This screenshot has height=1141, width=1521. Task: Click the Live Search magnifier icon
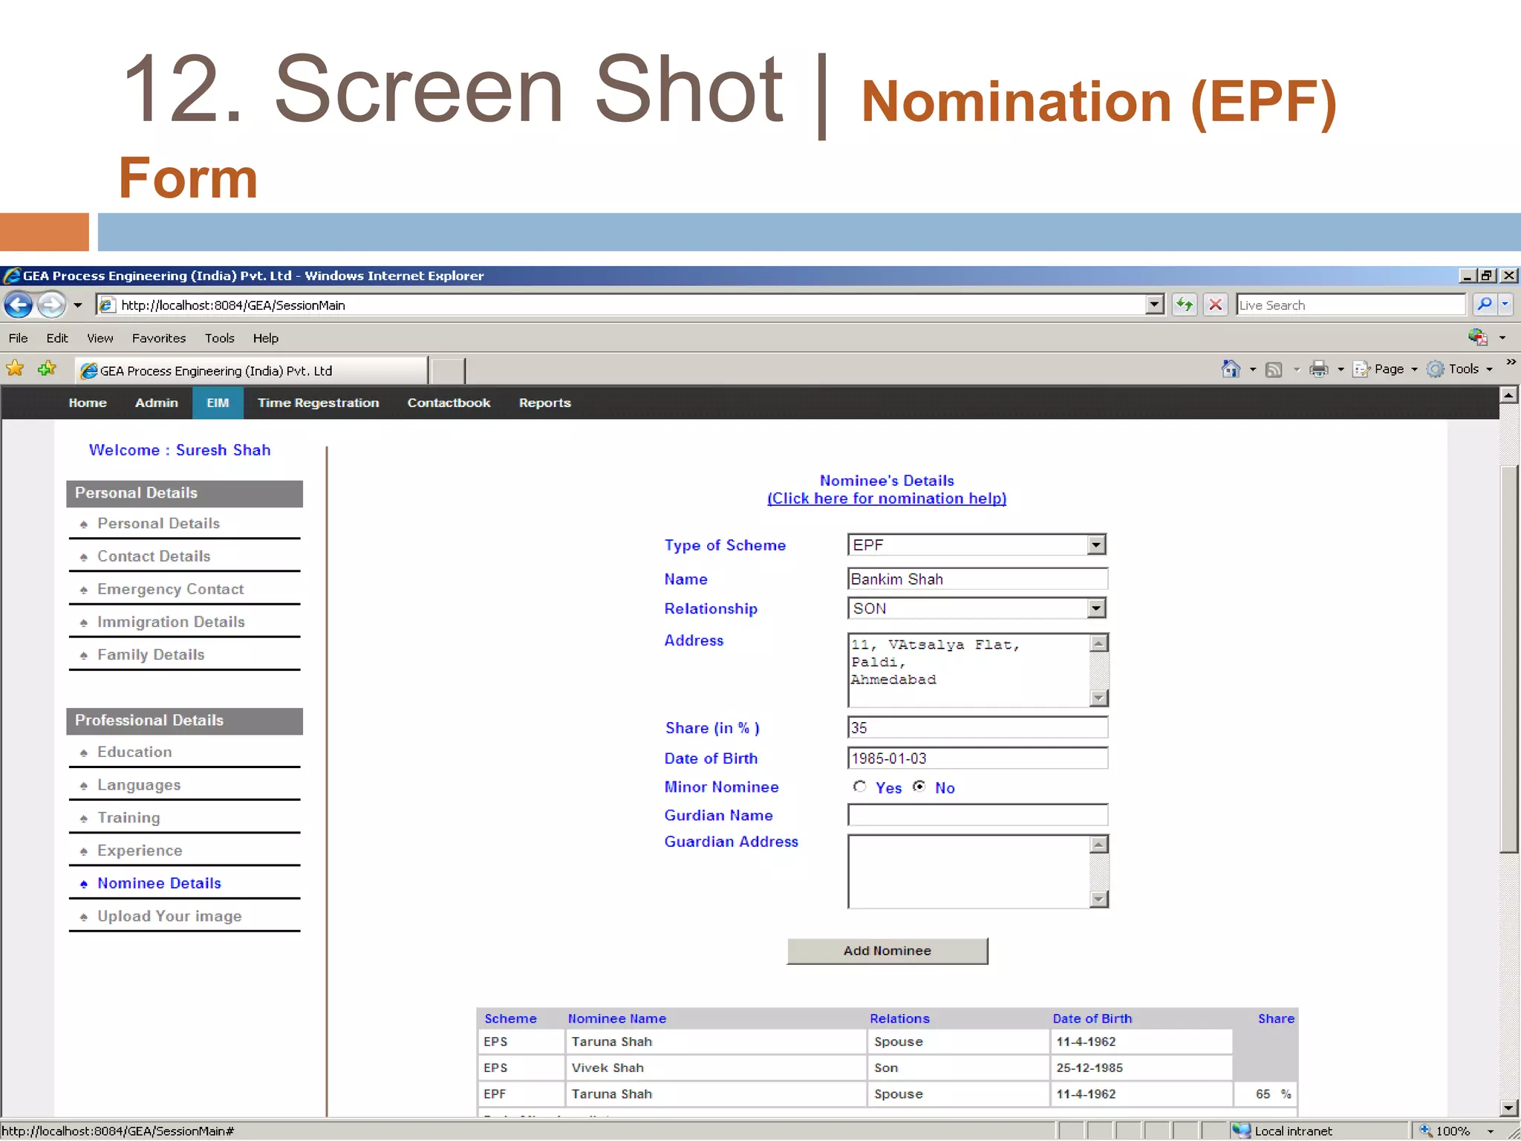1484,305
